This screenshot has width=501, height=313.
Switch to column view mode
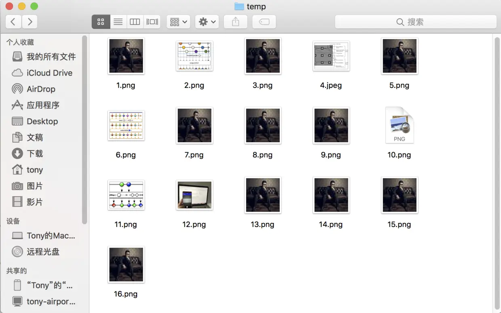pyautogui.click(x=135, y=22)
